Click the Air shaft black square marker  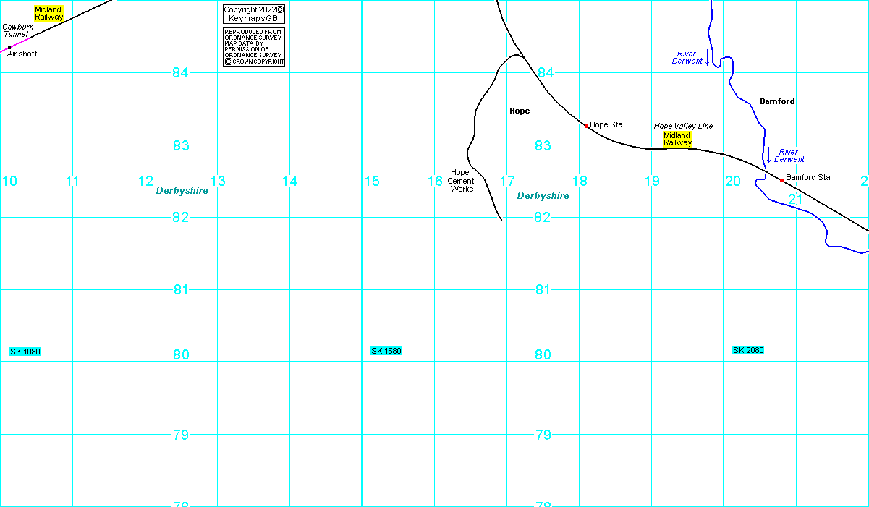[9, 48]
